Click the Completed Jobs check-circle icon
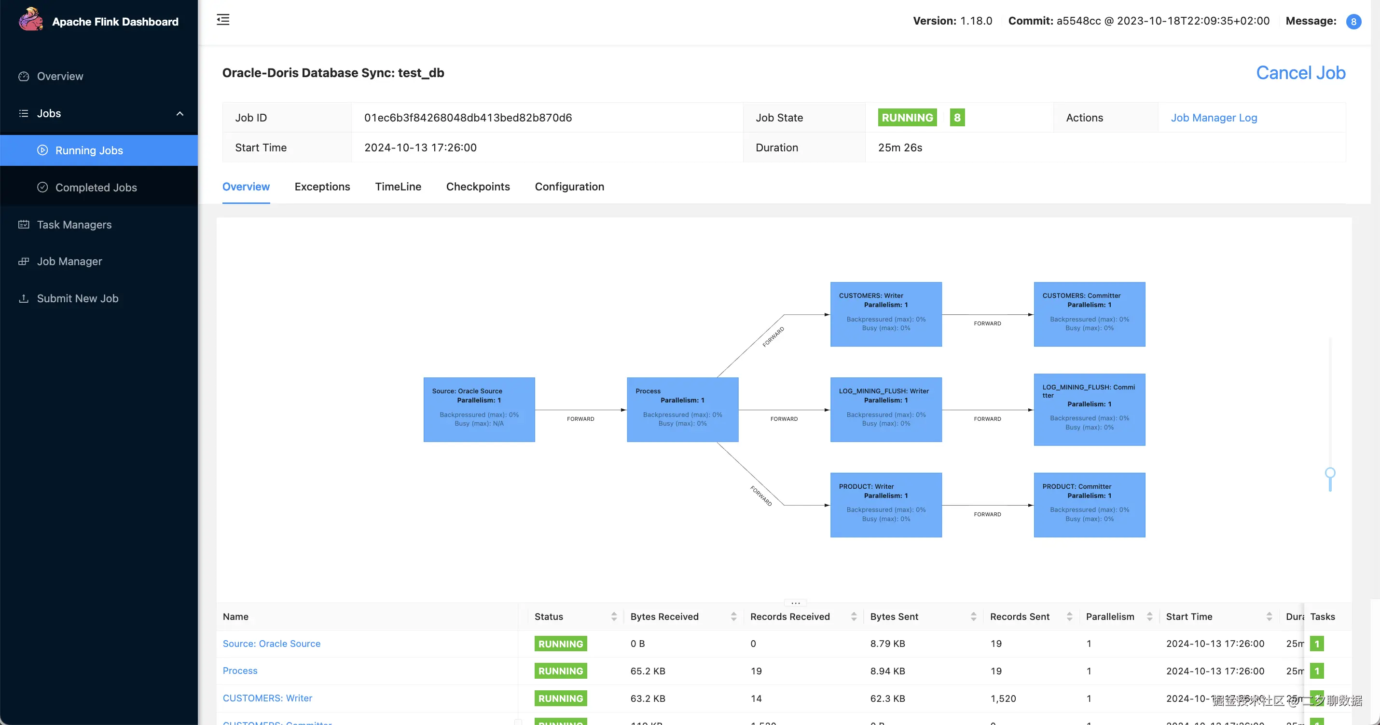Viewport: 1380px width, 725px height. (x=42, y=187)
